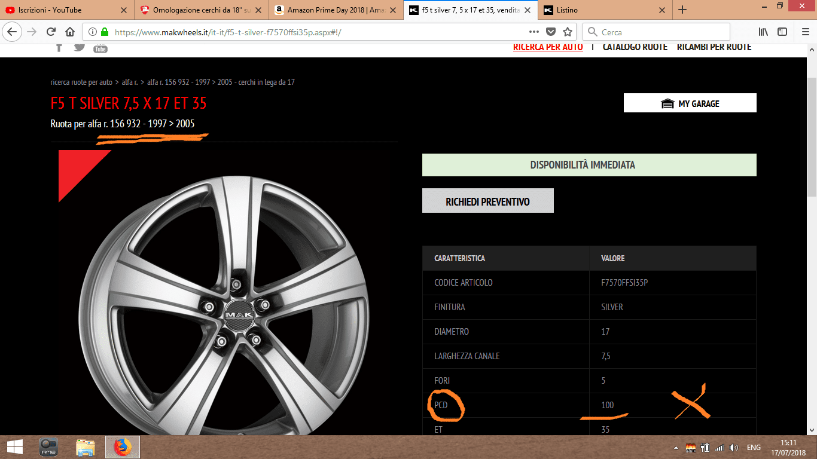Open the ENG language switcher

[x=754, y=448]
